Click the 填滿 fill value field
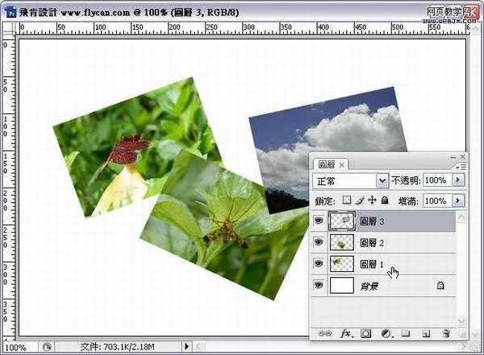This screenshot has width=484, height=355. pos(437,201)
